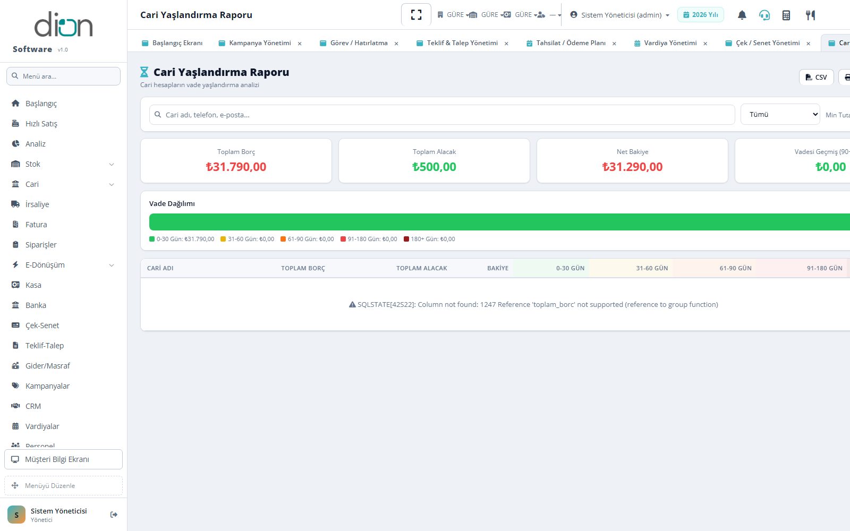Open the dash dropdown beside the users icon

point(550,15)
